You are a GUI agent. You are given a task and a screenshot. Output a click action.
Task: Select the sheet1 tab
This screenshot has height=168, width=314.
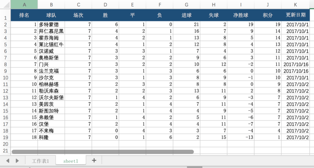(71, 161)
